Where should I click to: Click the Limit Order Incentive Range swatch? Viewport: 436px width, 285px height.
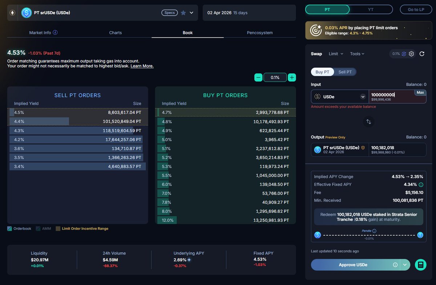pyautogui.click(x=58, y=229)
